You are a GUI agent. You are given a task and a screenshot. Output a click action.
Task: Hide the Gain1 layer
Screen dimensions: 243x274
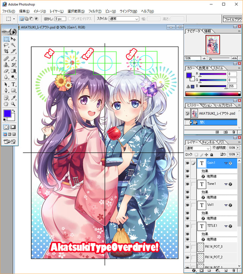click(188, 163)
